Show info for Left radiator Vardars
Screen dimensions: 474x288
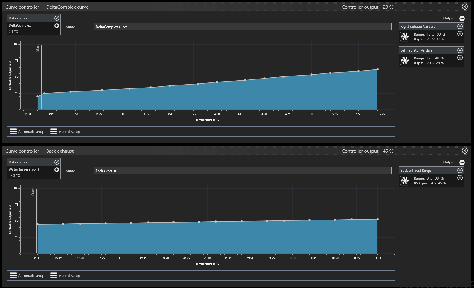pos(460,58)
